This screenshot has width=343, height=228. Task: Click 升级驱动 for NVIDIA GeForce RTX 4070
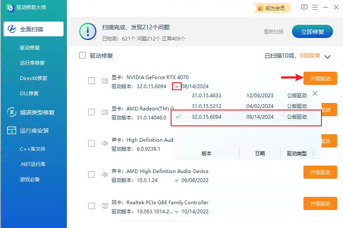pyautogui.click(x=320, y=78)
